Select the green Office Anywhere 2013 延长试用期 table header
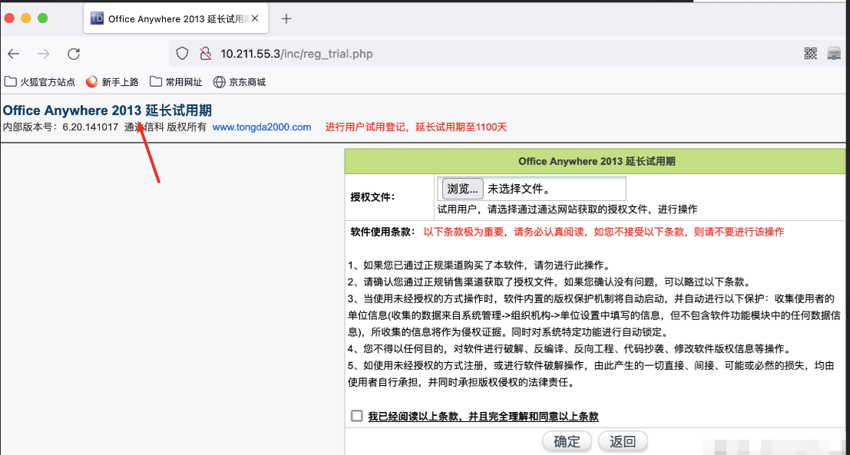 pyautogui.click(x=597, y=161)
